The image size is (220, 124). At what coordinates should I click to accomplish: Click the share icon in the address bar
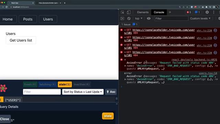pos(184,7)
